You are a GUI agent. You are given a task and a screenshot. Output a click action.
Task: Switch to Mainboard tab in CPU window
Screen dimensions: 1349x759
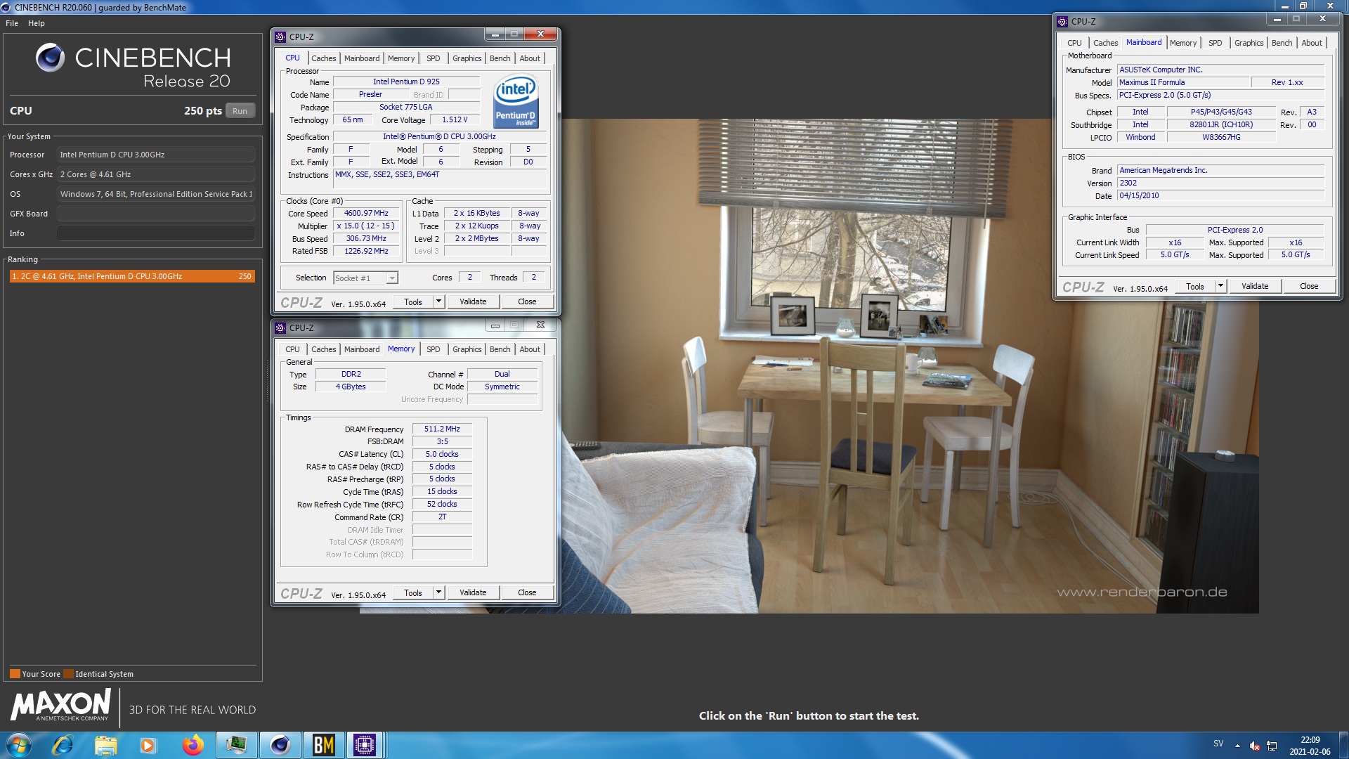[x=362, y=58]
